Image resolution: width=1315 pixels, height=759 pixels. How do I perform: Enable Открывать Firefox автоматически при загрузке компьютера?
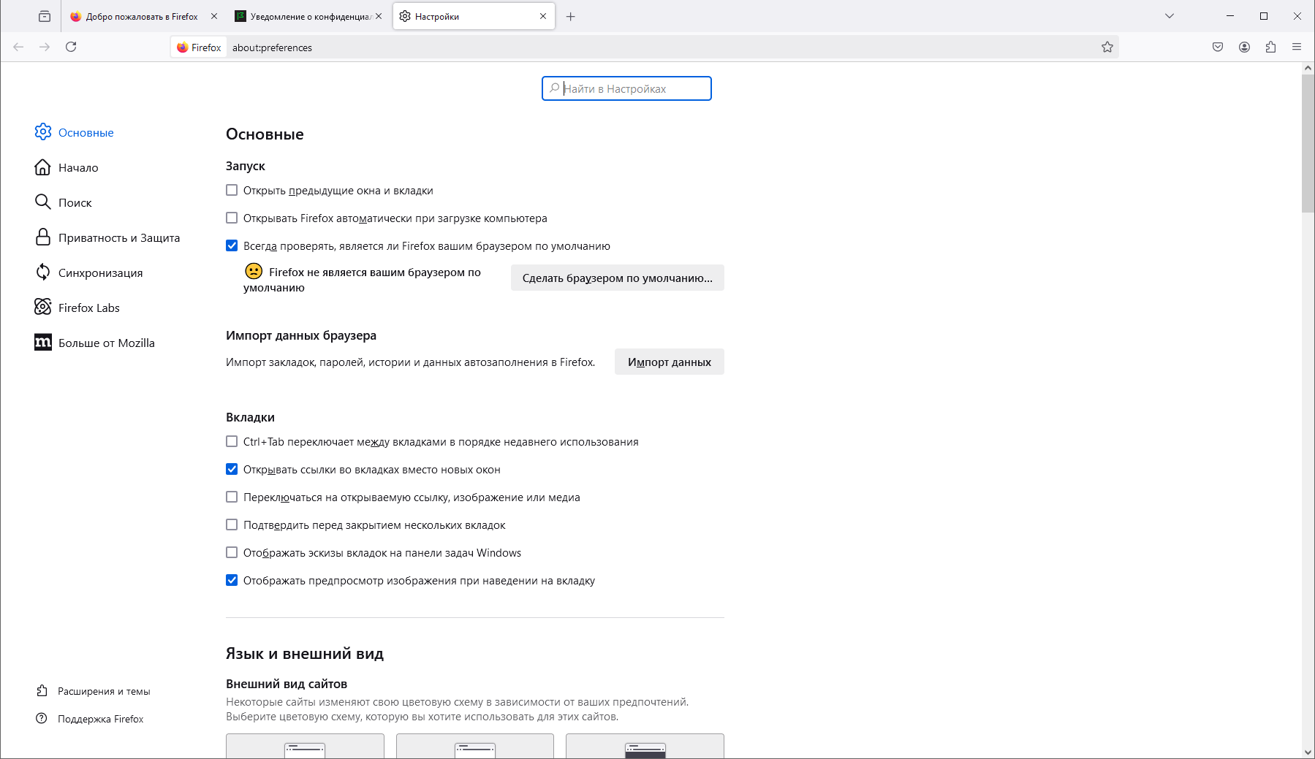click(232, 218)
